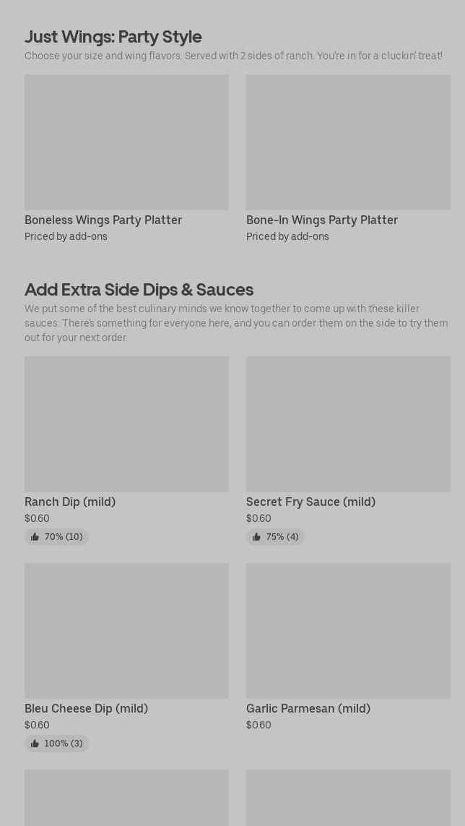
Task: Click the Boneless Wings Party Platter title
Action: coord(103,220)
